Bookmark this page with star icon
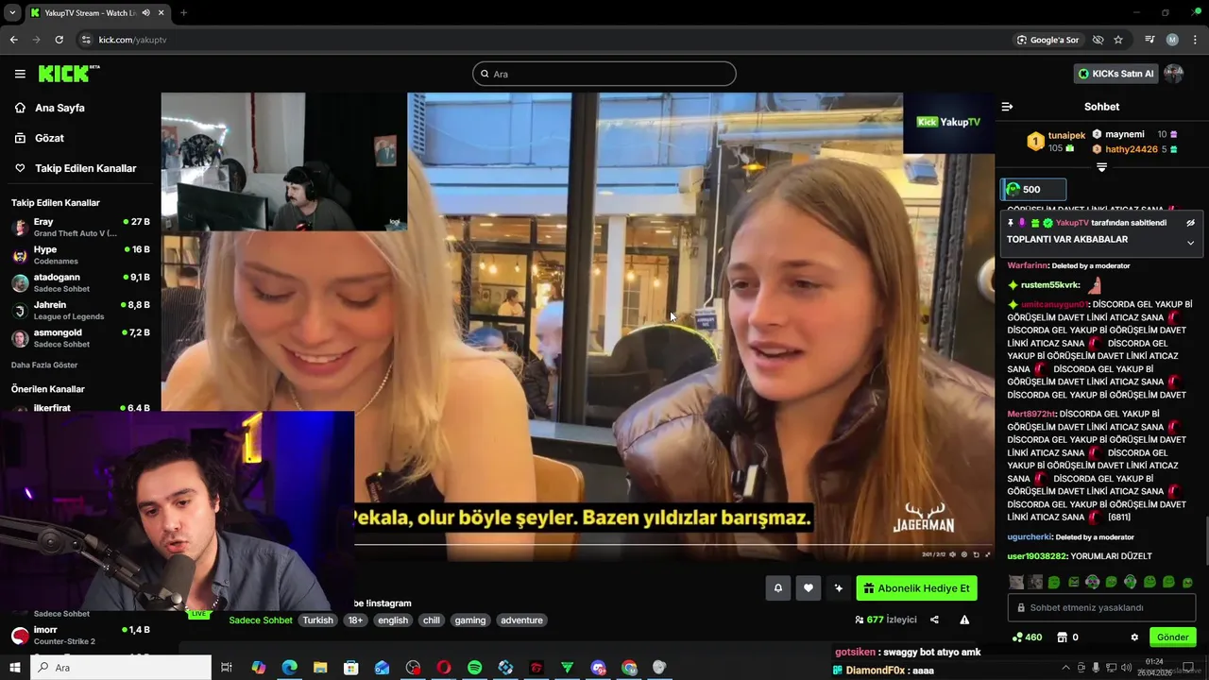Viewport: 1209px width, 680px height. click(1118, 40)
